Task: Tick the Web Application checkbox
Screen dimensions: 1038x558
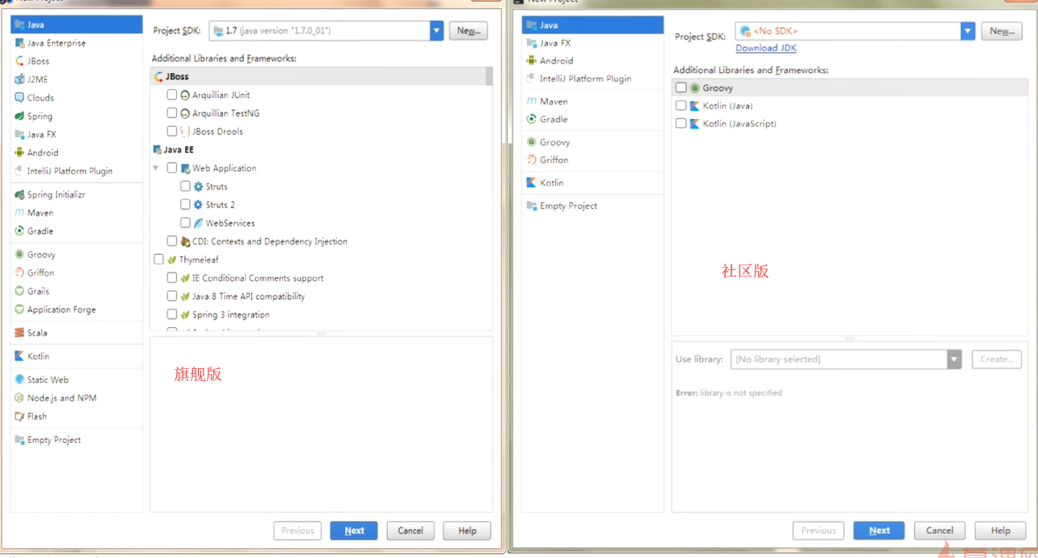Action: 172,168
